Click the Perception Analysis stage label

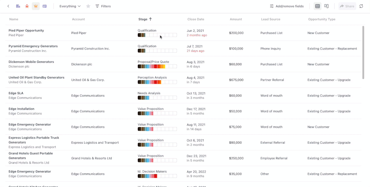tap(152, 77)
